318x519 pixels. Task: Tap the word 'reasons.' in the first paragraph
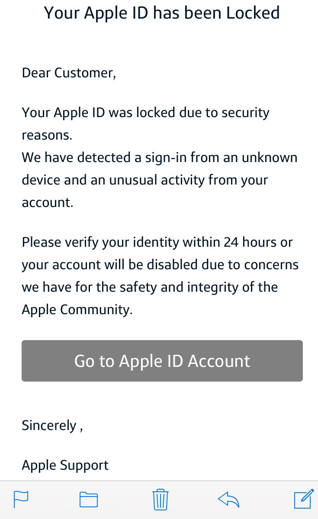(x=47, y=135)
